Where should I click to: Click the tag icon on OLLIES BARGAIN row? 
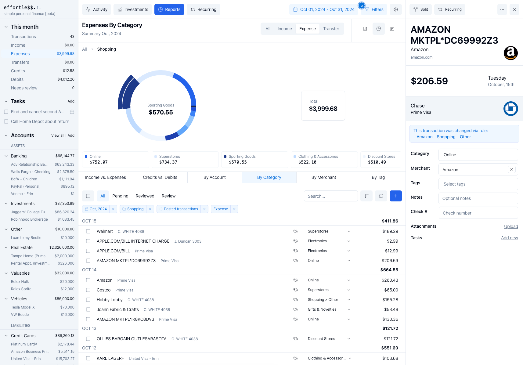pyautogui.click(x=295, y=339)
